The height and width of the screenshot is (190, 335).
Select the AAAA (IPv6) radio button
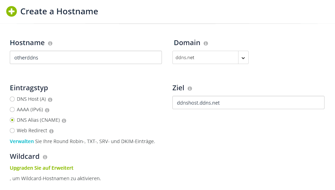click(13, 110)
